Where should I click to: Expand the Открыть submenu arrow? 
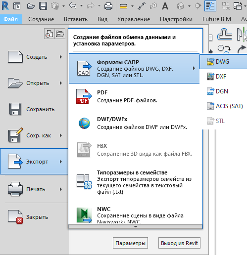(x=61, y=83)
